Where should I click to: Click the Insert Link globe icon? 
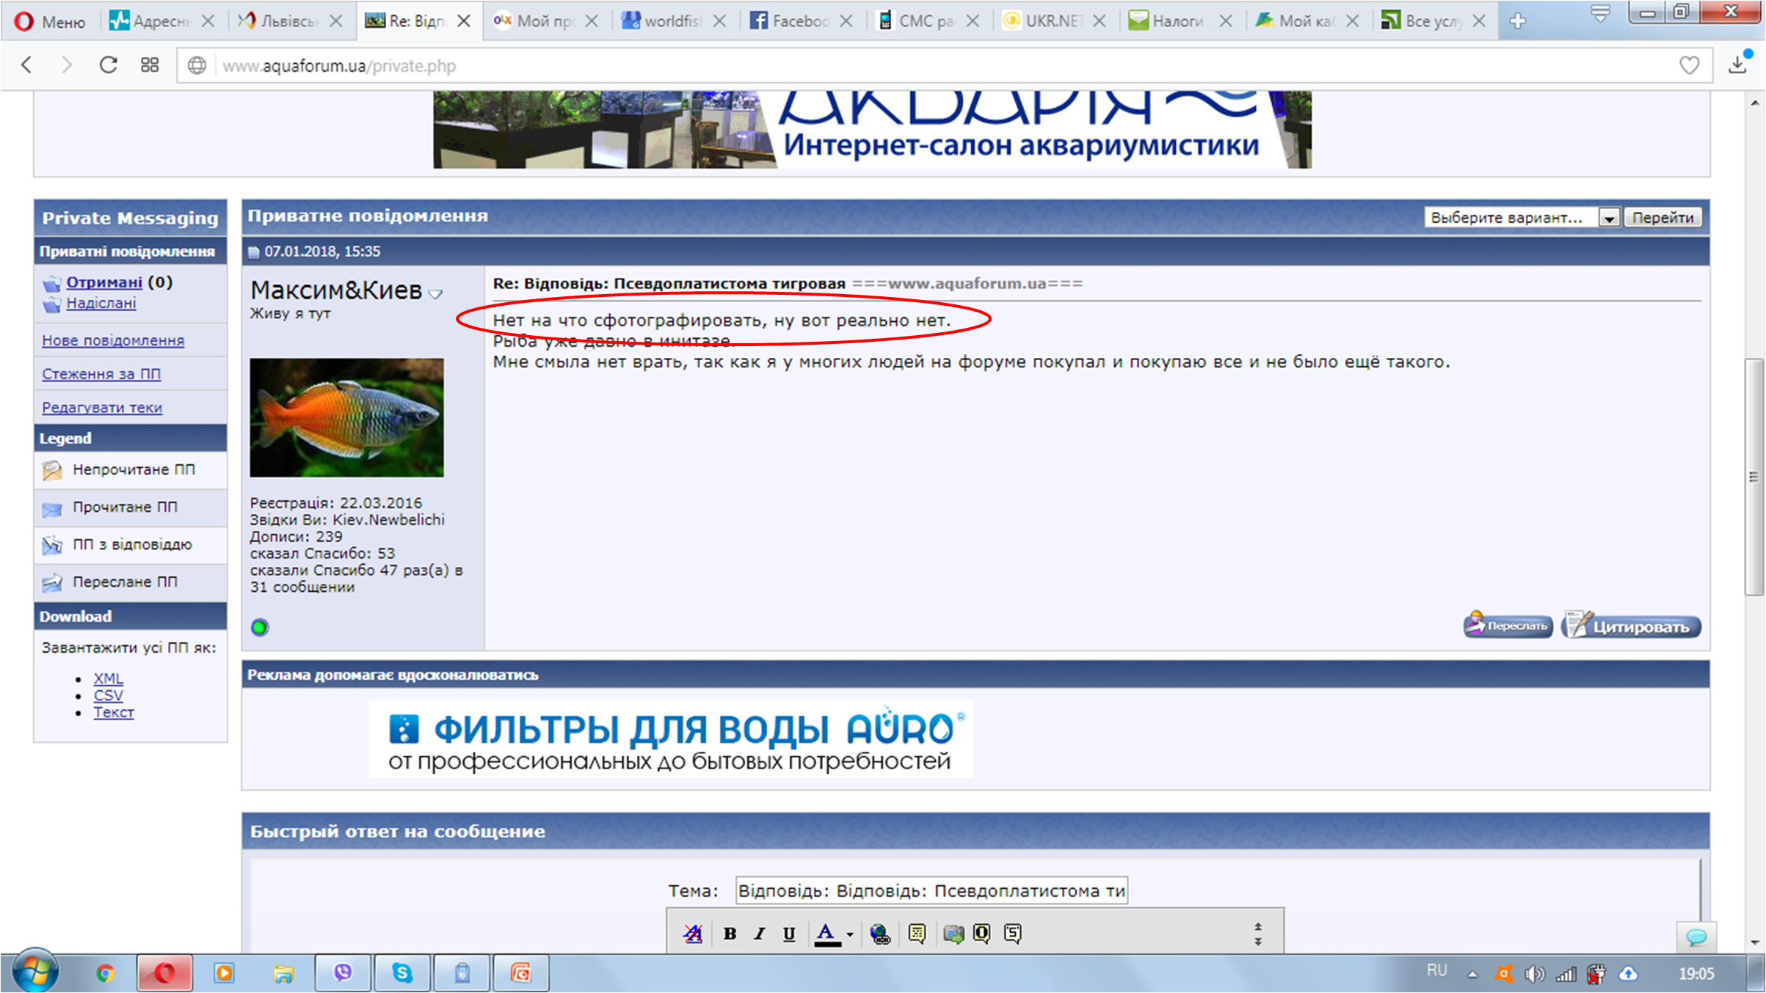(880, 933)
